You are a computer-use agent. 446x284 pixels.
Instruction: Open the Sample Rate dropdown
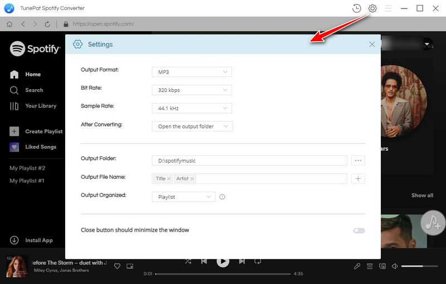tap(192, 108)
